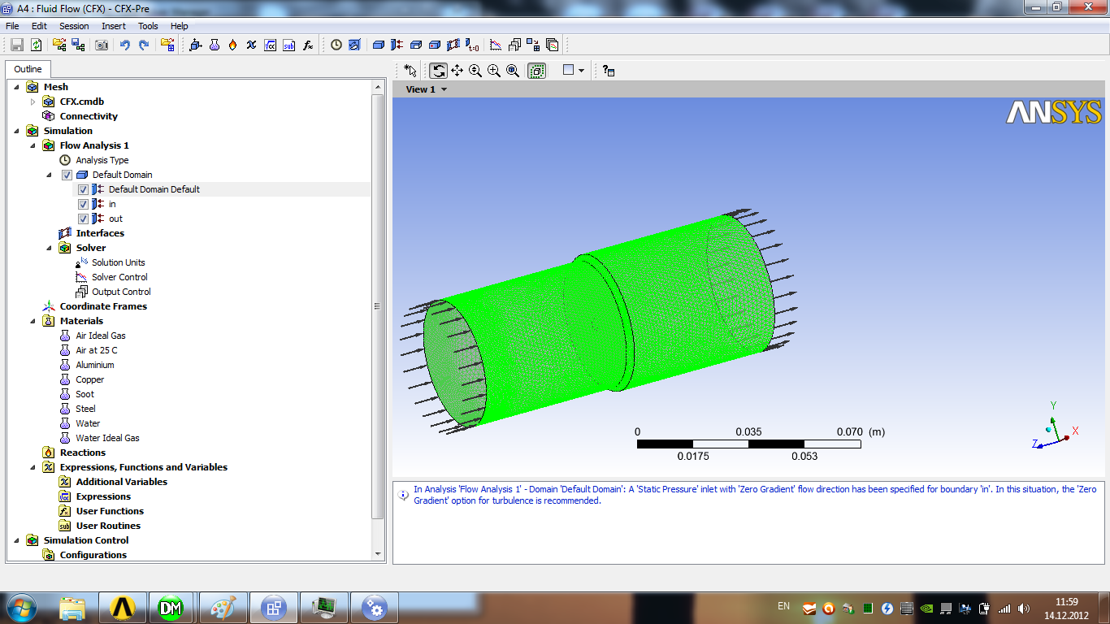Open the Insert menu
Screen dimensions: 1110x624
point(114,26)
